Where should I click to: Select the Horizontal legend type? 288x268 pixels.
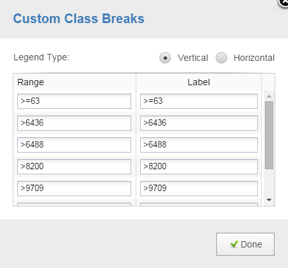click(x=221, y=58)
